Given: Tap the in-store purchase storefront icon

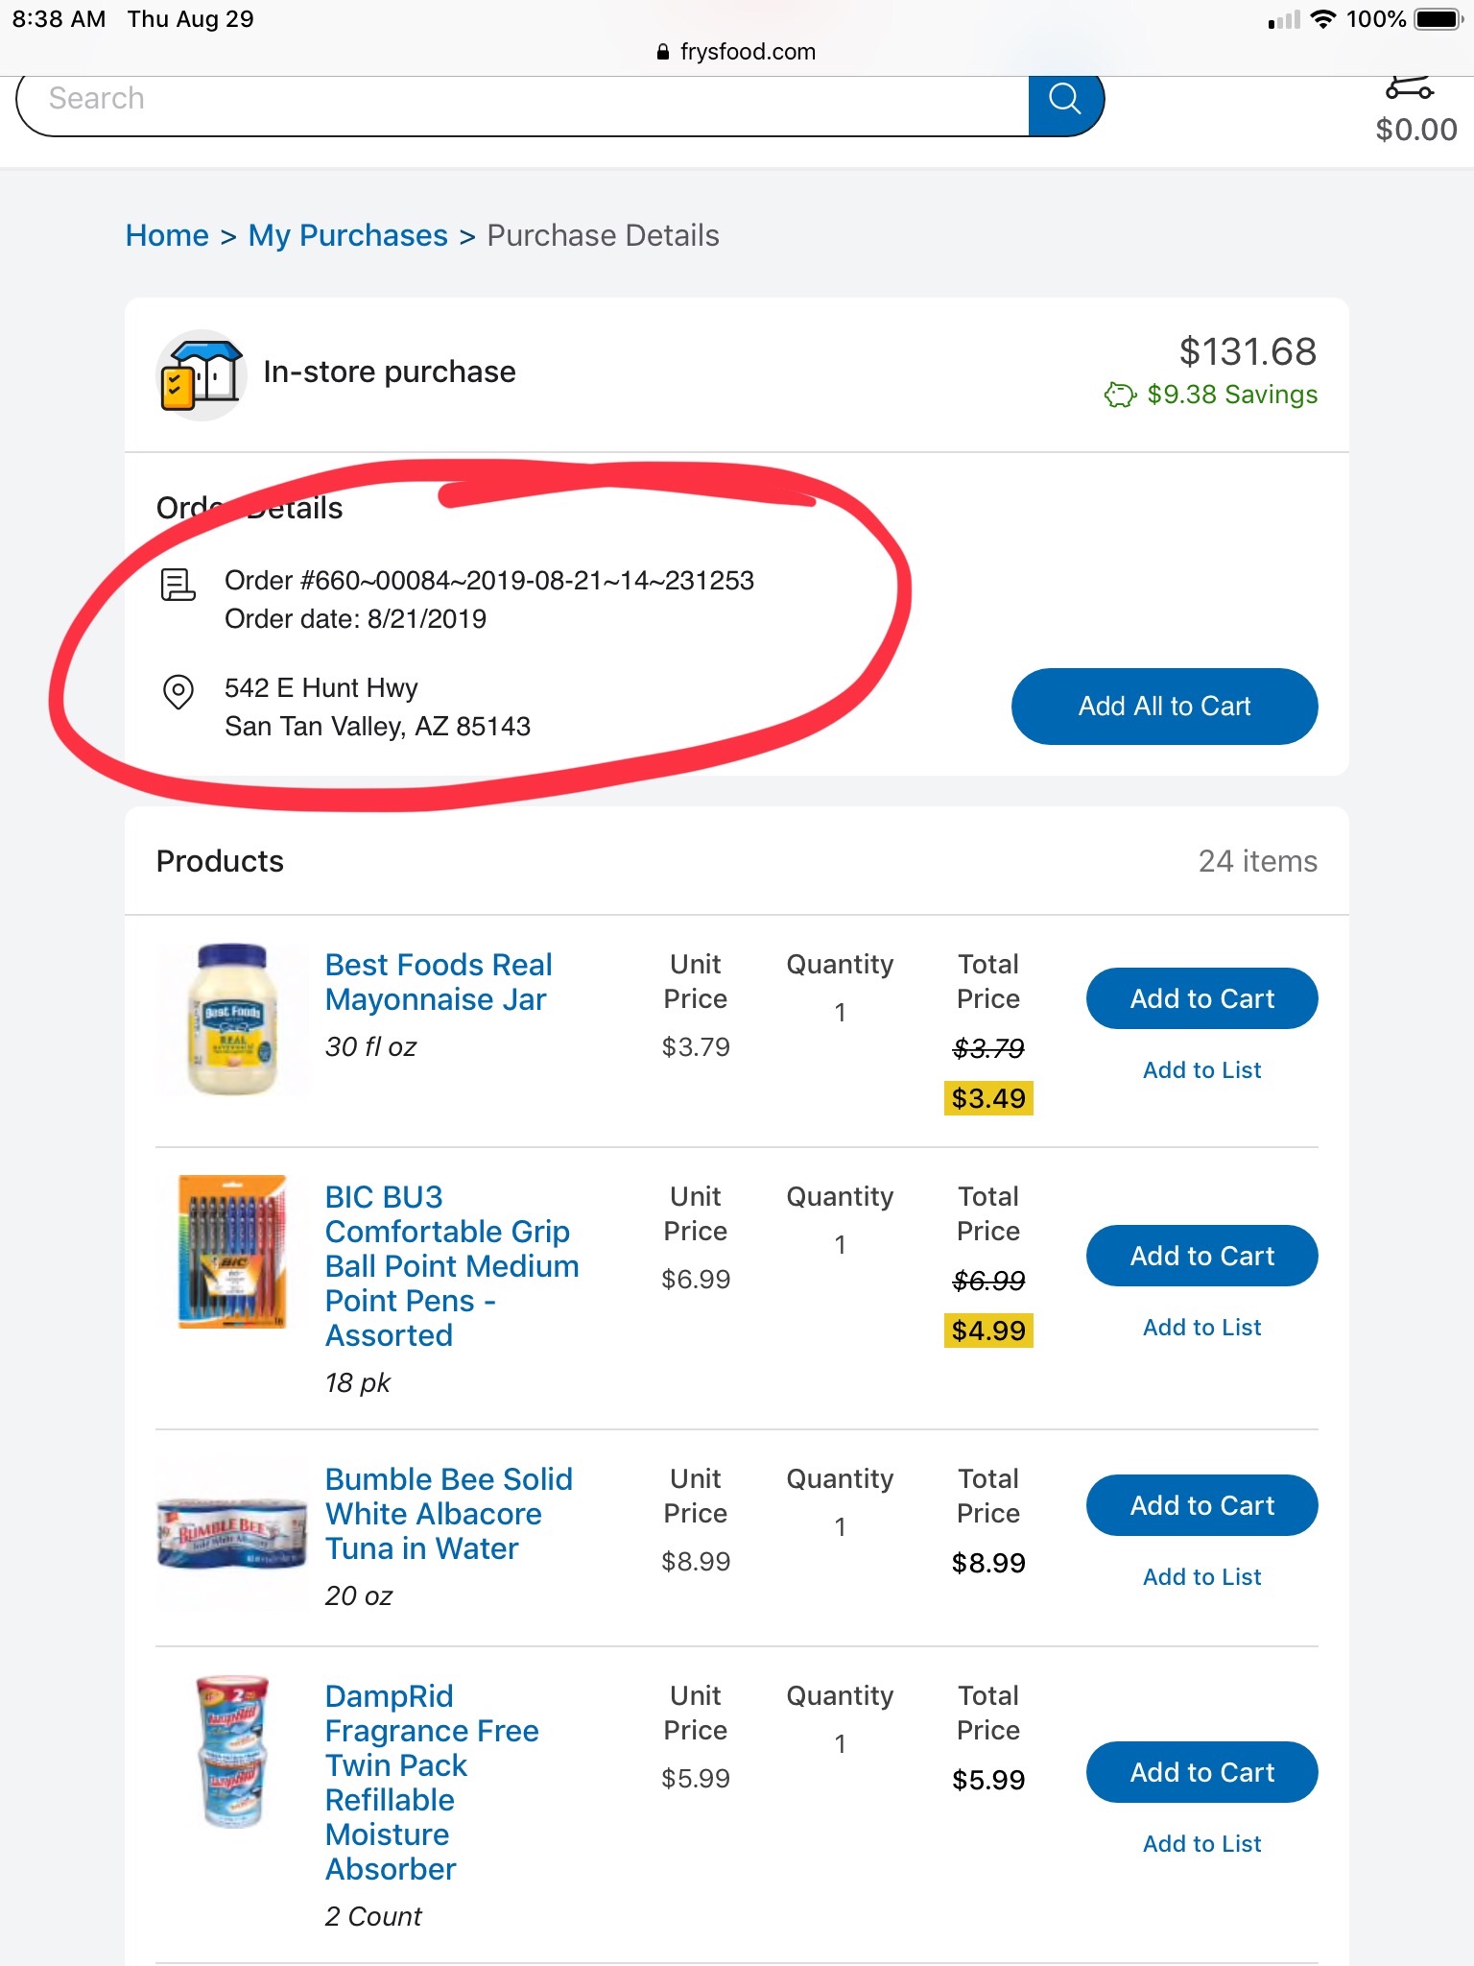Looking at the screenshot, I should [202, 374].
